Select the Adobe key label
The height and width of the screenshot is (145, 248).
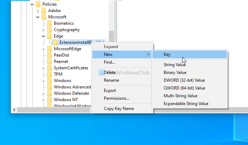pos(55,11)
